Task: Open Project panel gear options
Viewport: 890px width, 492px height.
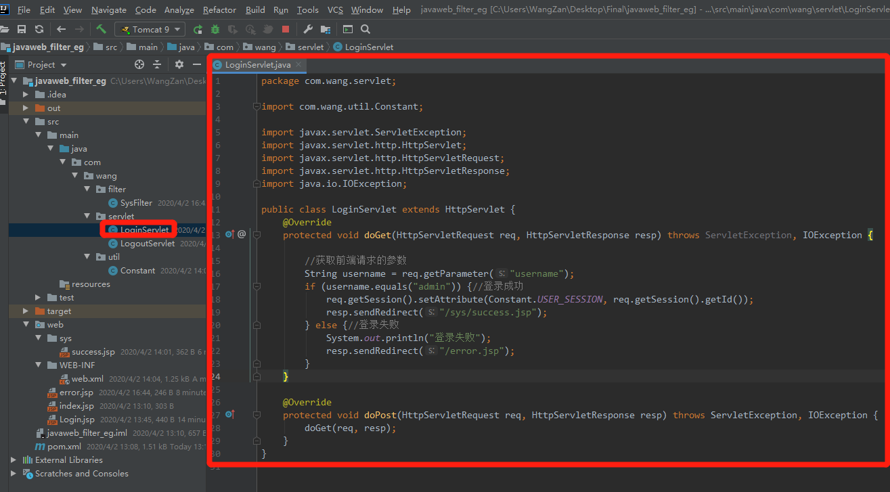Action: 179,64
